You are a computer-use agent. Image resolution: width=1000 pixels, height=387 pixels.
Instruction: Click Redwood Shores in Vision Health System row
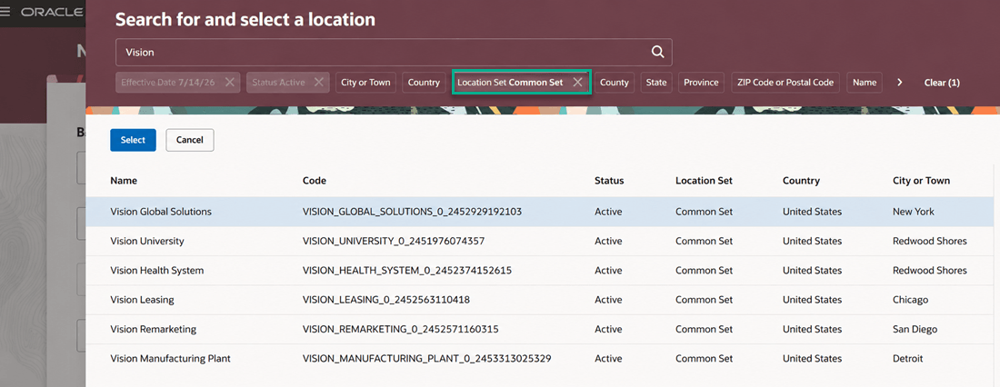[930, 271]
